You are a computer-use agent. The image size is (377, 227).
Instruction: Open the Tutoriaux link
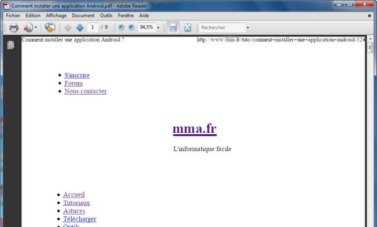(77, 203)
